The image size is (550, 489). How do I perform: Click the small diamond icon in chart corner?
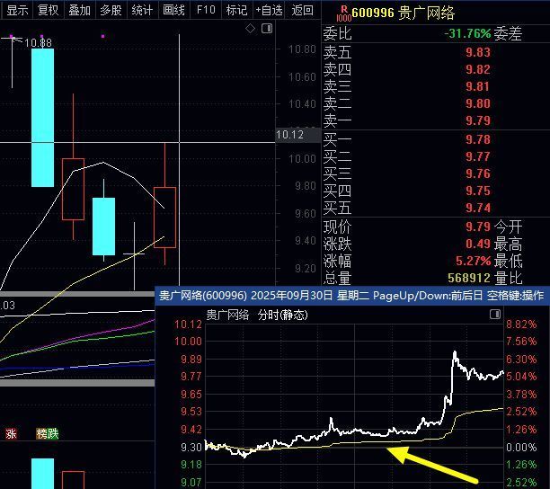251,29
